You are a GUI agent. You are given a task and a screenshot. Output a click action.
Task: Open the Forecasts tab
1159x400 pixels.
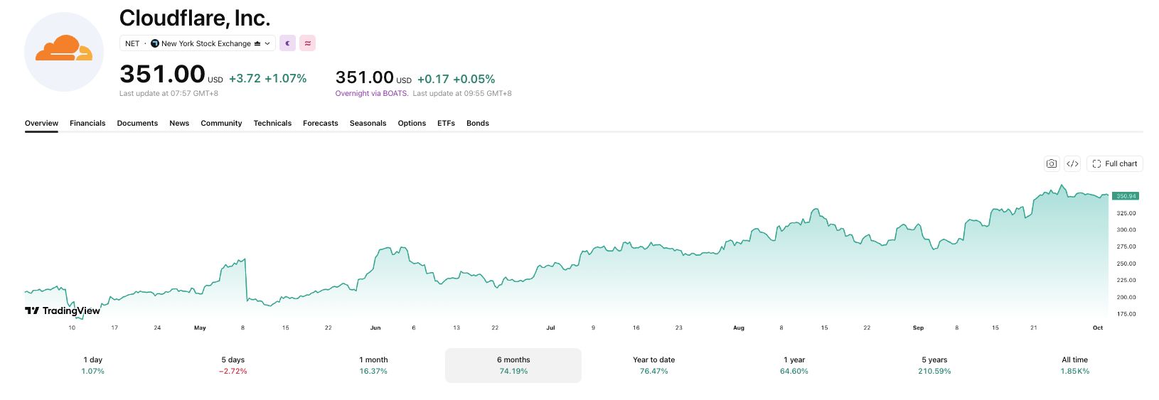click(x=321, y=123)
